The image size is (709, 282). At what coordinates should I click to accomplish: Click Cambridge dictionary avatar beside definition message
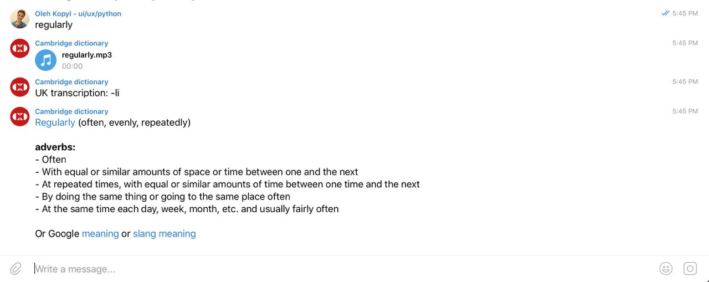click(x=20, y=116)
